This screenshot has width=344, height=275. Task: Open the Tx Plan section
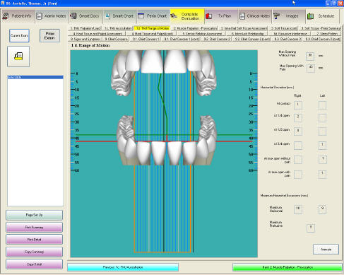tap(221, 16)
